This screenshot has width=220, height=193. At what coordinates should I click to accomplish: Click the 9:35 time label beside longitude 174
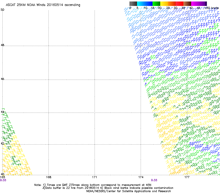click(154, 180)
